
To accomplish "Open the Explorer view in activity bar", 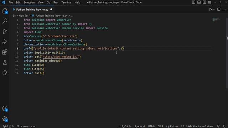I will pyautogui.click(x=5, y=11).
